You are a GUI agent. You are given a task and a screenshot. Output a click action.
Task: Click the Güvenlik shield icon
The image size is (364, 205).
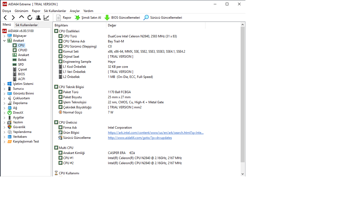pyautogui.click(x=10, y=127)
